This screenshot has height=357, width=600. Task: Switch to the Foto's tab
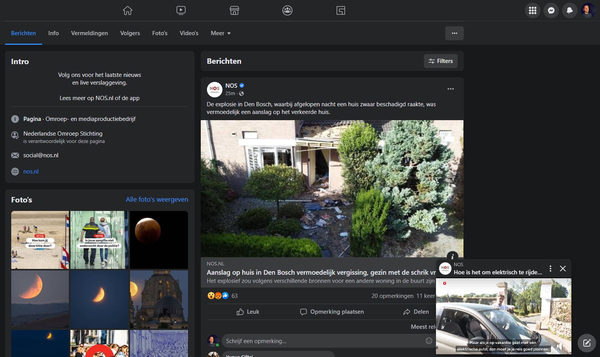click(x=160, y=33)
